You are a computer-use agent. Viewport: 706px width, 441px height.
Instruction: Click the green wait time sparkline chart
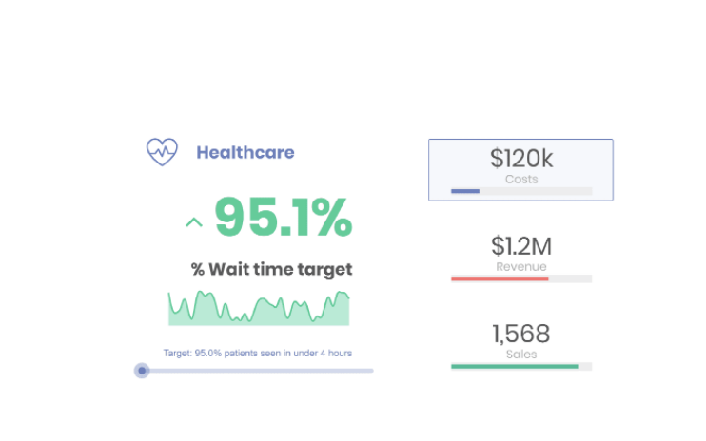click(259, 307)
